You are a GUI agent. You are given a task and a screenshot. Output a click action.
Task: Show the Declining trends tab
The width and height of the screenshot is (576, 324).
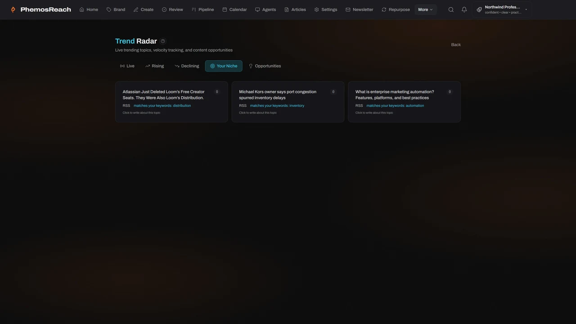click(187, 66)
